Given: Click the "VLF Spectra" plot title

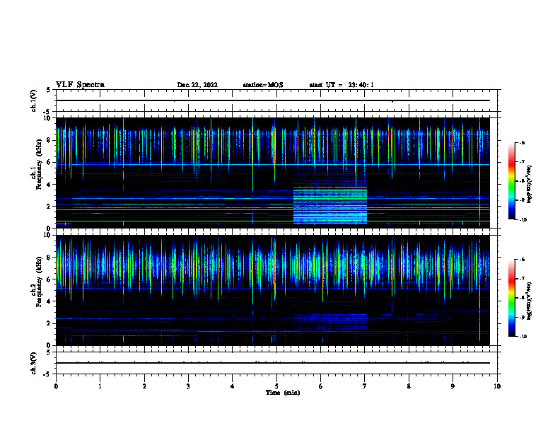Looking at the screenshot, I should tap(80, 85).
